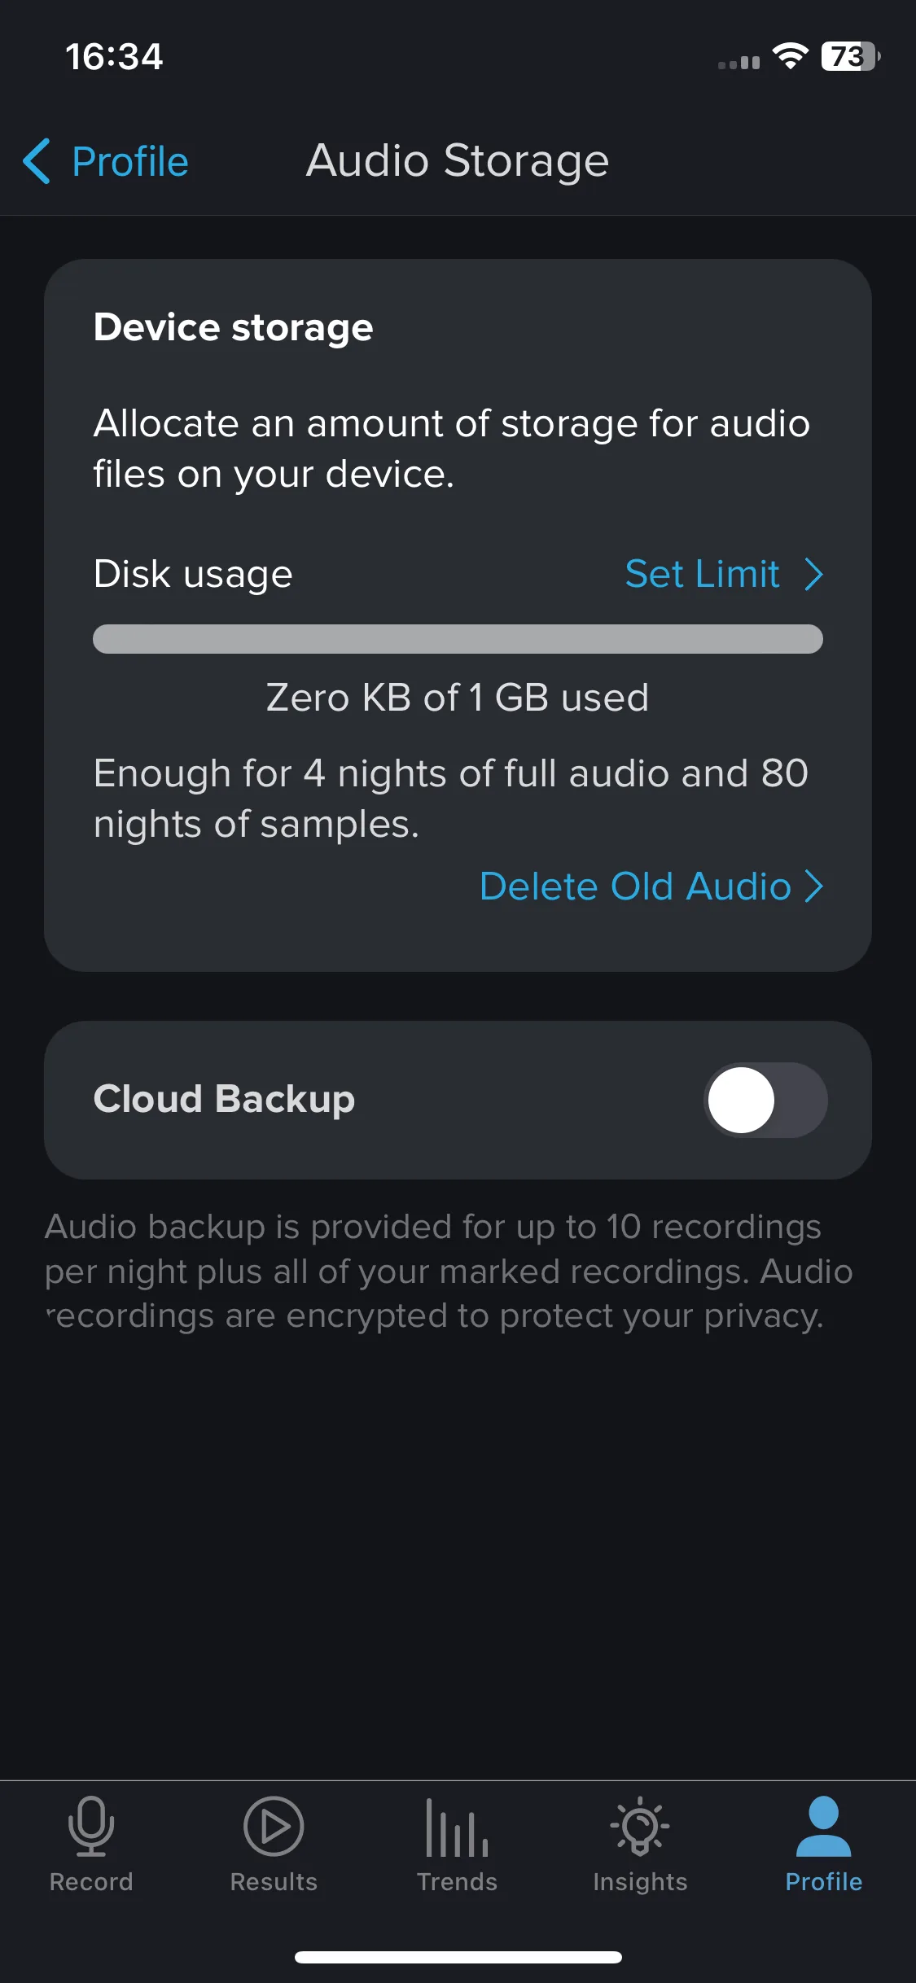Screen dimensions: 916x1983
Task: Tap the Wi-Fi status icon
Action: point(790,56)
